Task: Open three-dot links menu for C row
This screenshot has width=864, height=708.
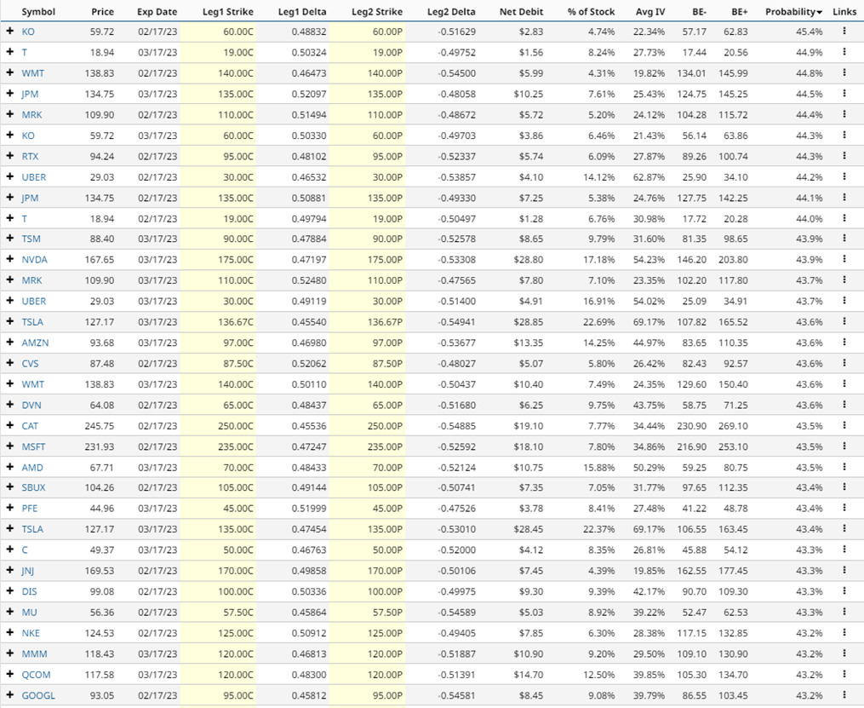Action: [x=844, y=550]
